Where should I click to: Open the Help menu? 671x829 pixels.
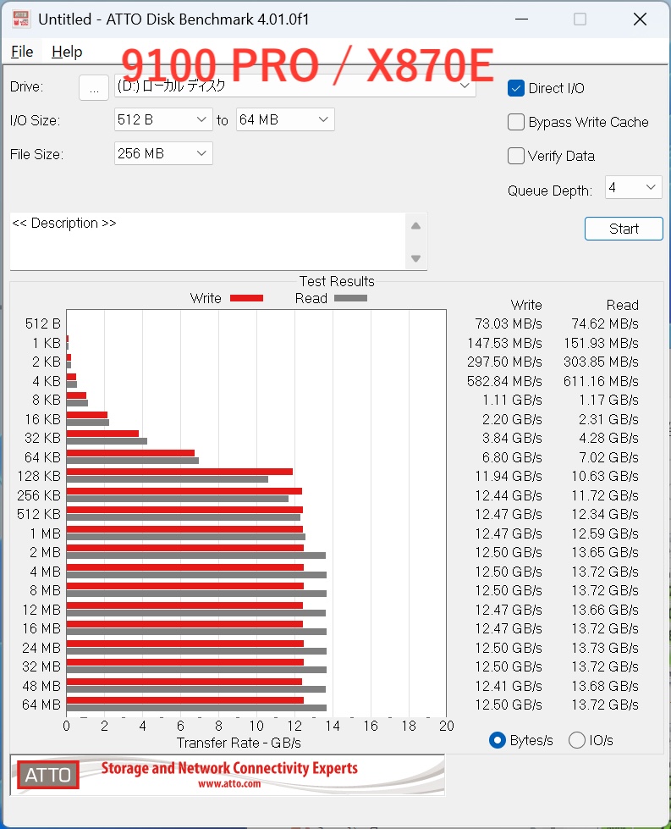click(67, 52)
